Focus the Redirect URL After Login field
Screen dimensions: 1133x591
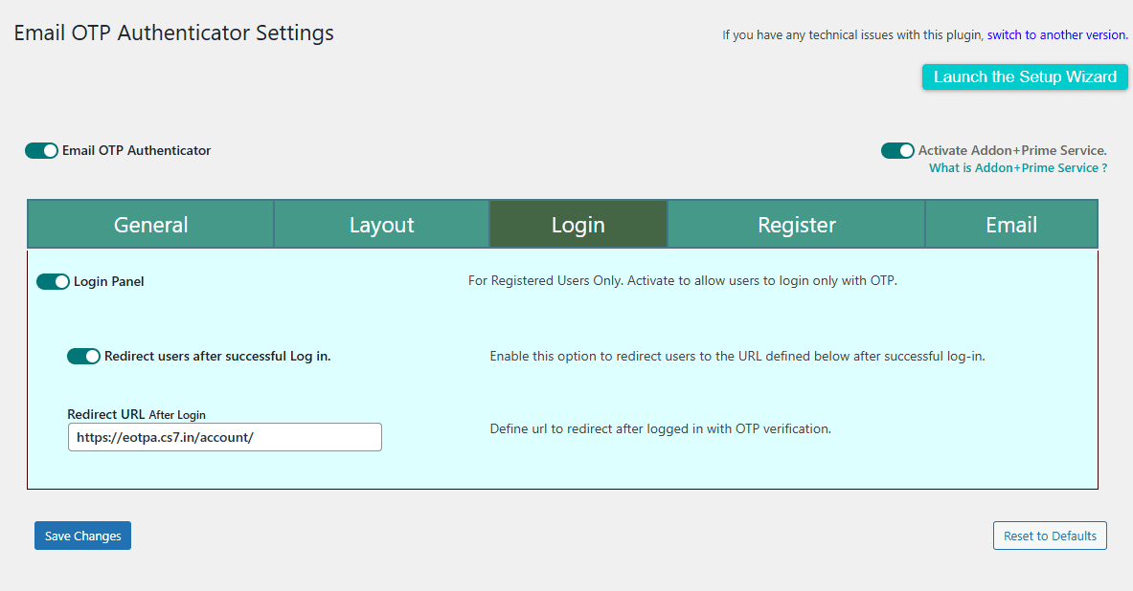coord(224,437)
